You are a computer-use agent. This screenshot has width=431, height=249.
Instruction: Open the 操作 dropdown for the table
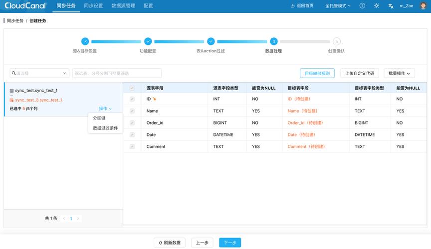coord(105,109)
